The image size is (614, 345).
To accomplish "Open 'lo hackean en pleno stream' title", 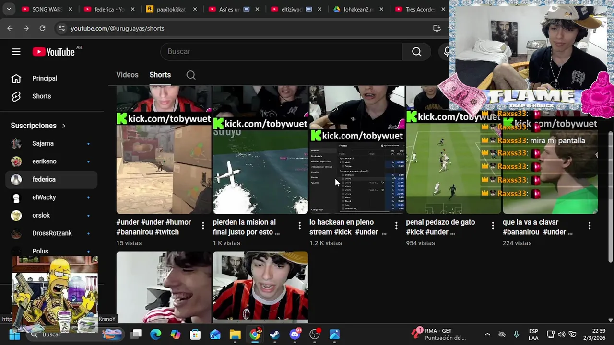I will (x=348, y=227).
